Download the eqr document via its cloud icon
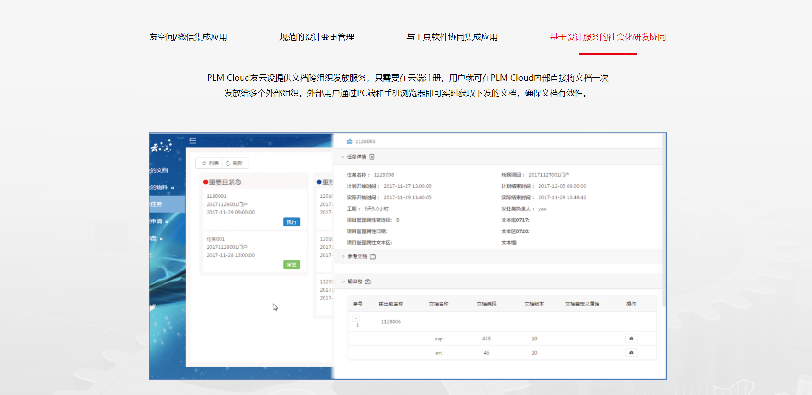This screenshot has height=395, width=812. click(x=631, y=339)
